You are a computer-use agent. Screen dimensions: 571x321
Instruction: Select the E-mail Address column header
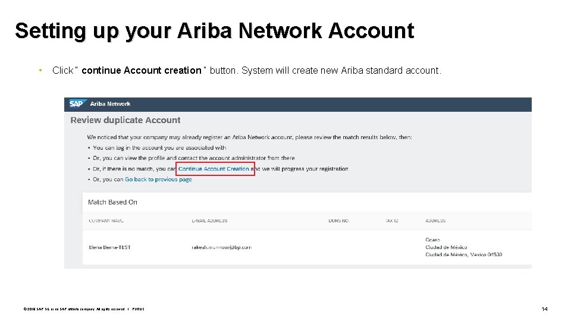click(209, 221)
